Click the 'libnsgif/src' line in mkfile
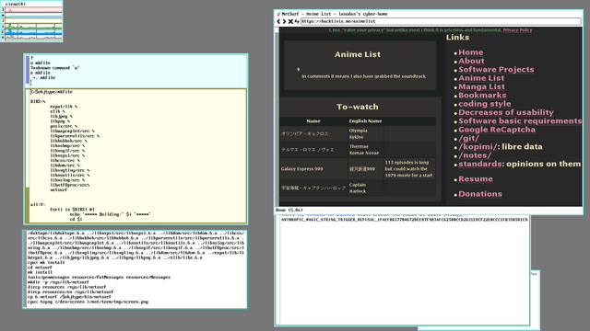590x331 pixels. [67, 151]
